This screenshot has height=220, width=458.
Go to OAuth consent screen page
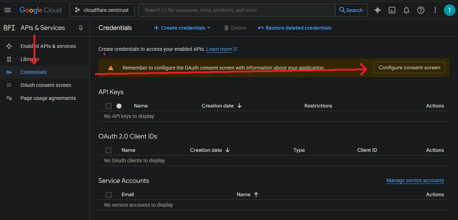click(46, 85)
